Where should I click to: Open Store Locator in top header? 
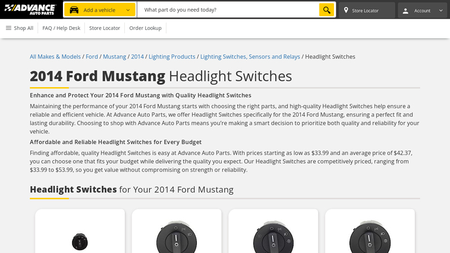point(367,10)
